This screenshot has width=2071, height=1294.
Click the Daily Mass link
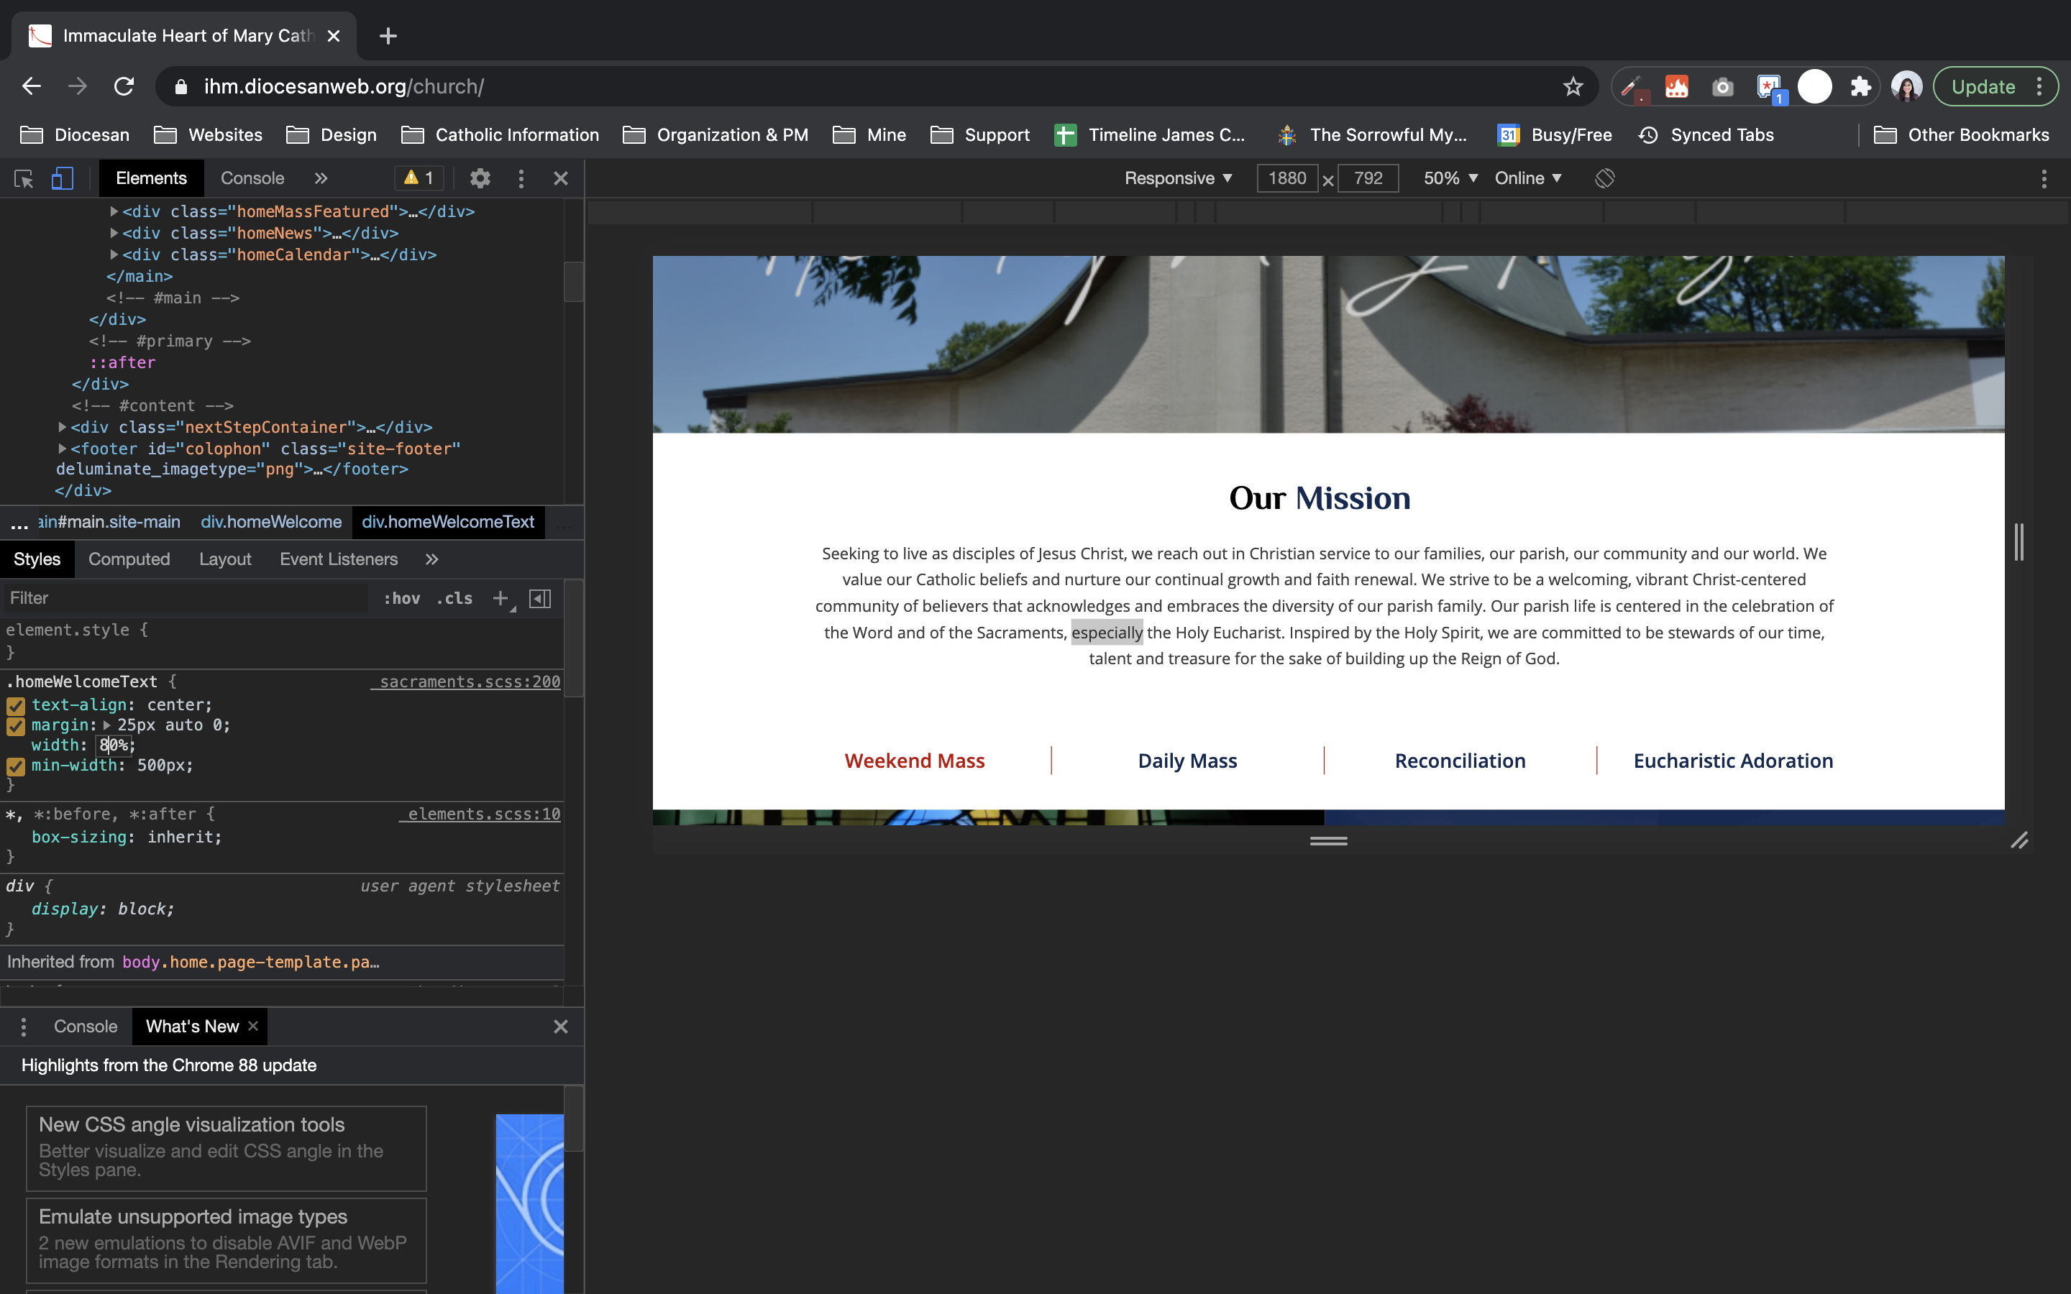pyautogui.click(x=1187, y=761)
